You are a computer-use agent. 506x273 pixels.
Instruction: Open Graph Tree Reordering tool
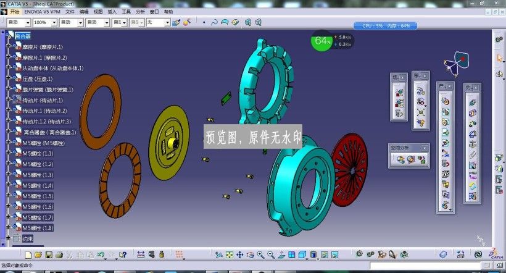446,164
